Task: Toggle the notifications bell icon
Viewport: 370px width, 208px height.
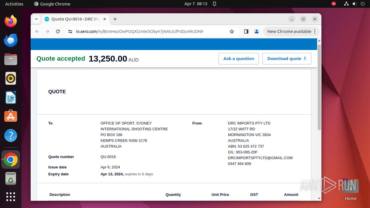Action: (214, 4)
